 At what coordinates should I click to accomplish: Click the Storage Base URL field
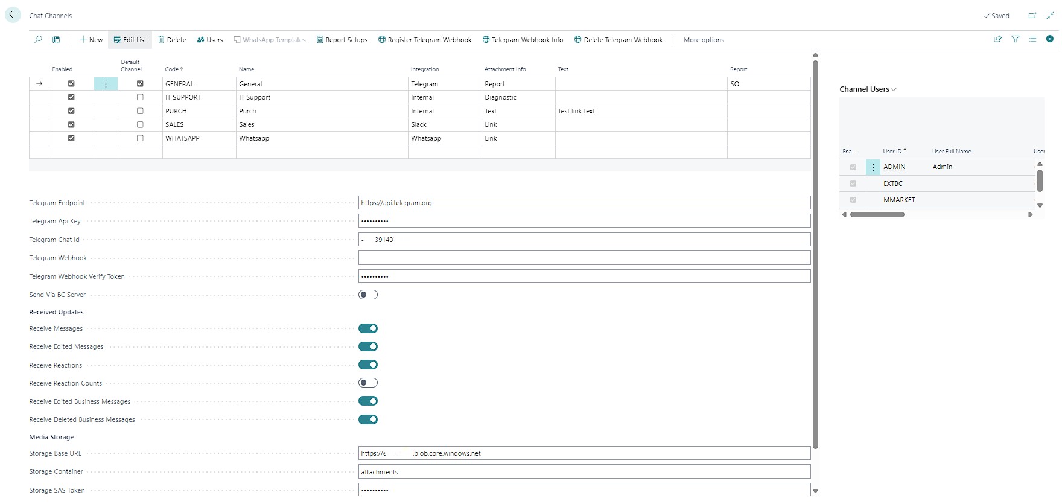[x=584, y=453]
